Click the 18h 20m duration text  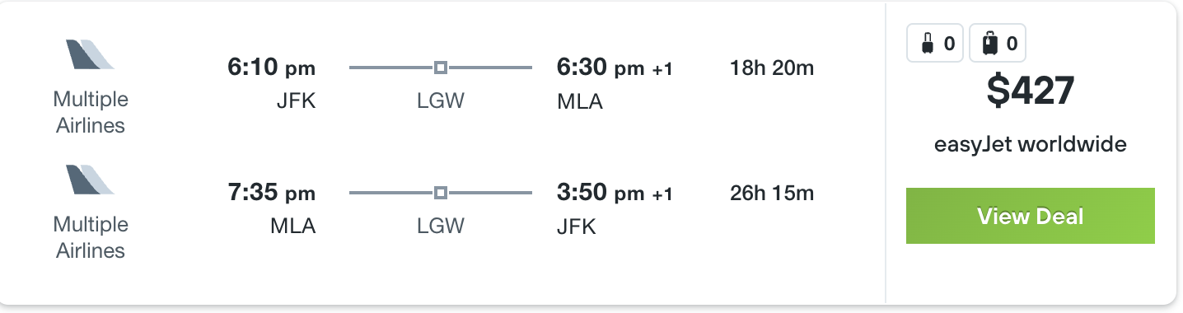(772, 68)
